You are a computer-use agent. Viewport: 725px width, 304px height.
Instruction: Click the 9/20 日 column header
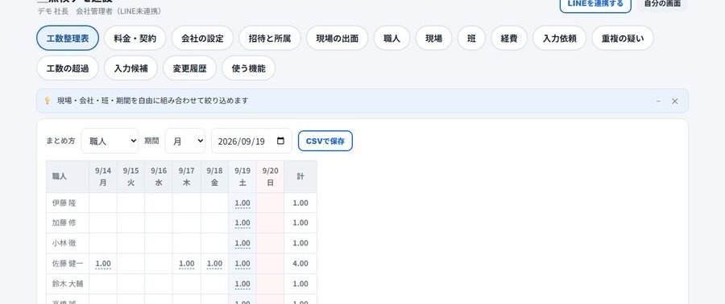click(270, 177)
